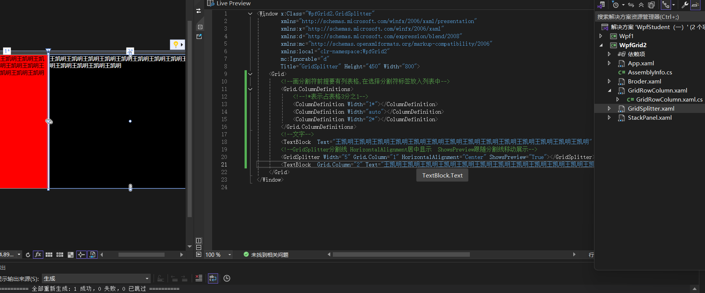Toggle snap to gridlines icon
Screen dimensions: 705x293
tap(60, 255)
